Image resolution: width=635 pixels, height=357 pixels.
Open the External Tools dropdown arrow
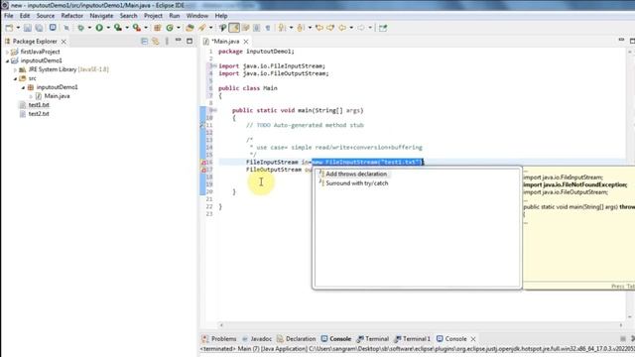click(146, 28)
